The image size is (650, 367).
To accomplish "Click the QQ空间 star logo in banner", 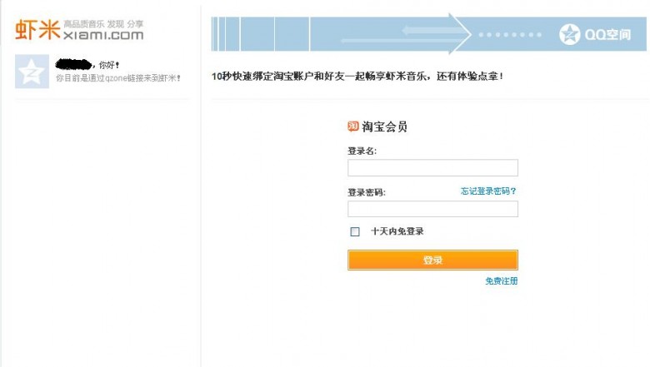I will (x=570, y=34).
